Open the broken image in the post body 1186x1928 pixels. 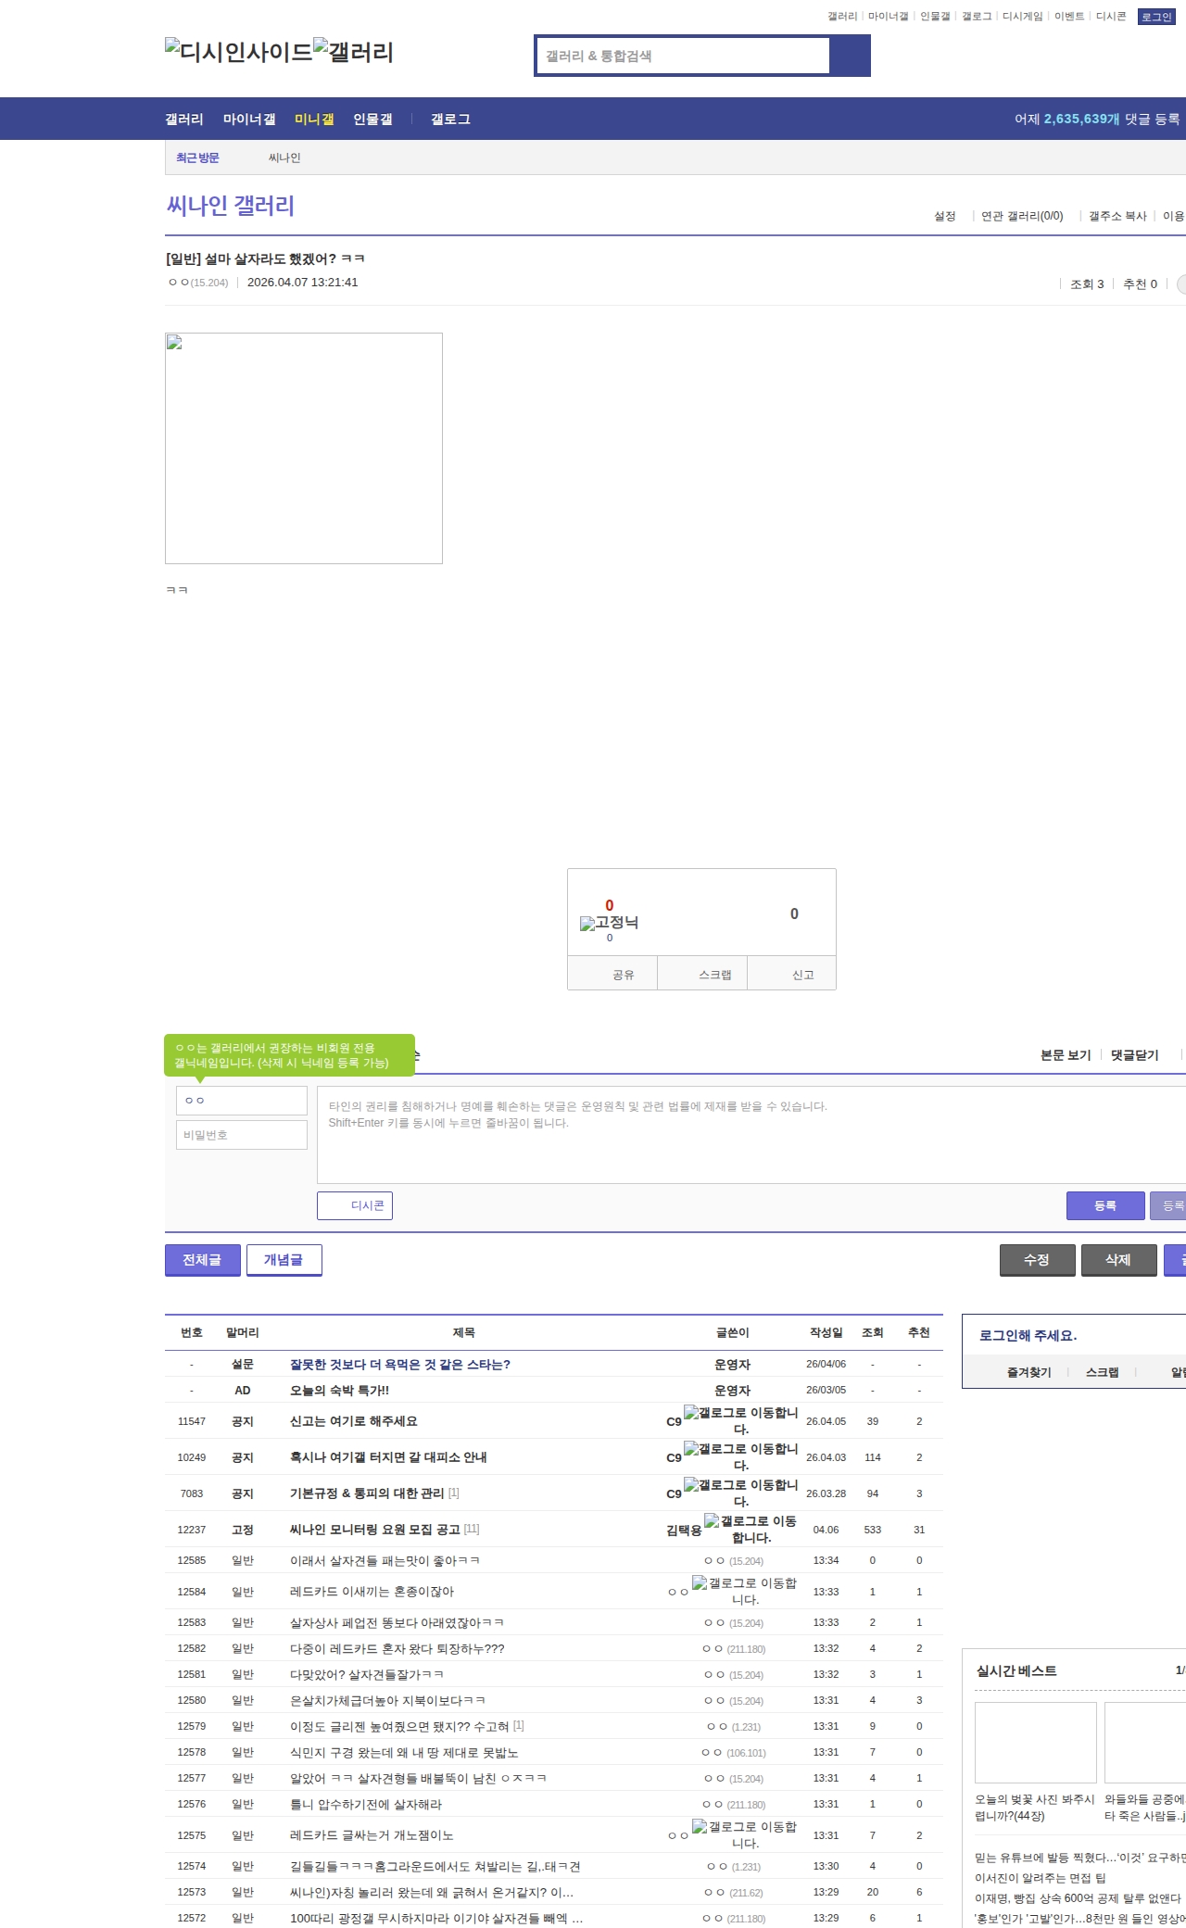click(x=304, y=448)
